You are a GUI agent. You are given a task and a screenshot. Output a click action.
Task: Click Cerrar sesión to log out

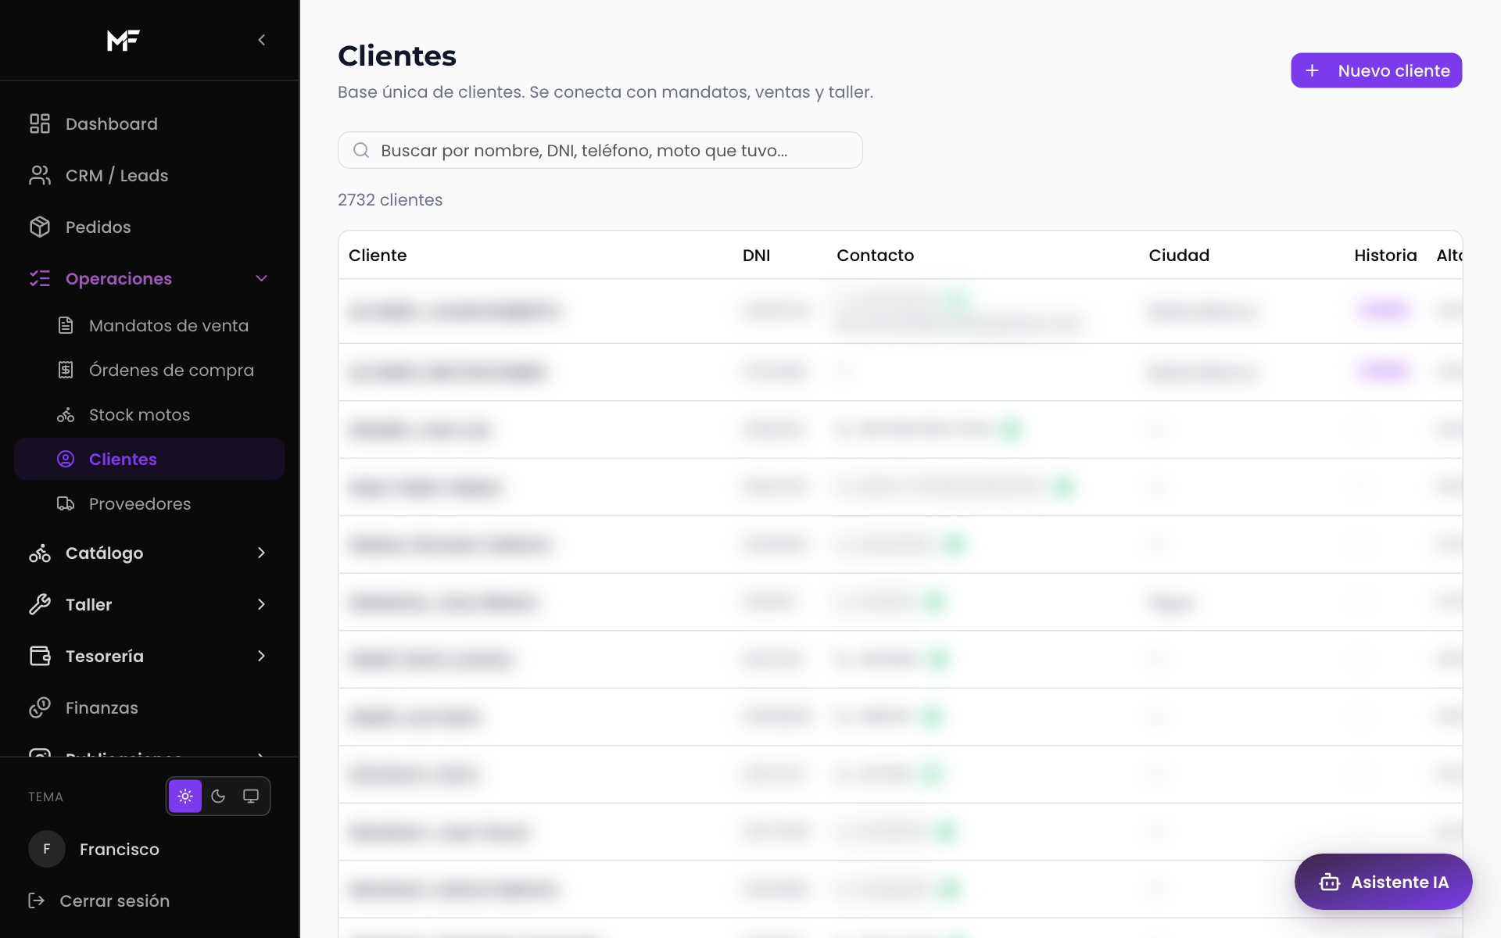[x=99, y=900]
